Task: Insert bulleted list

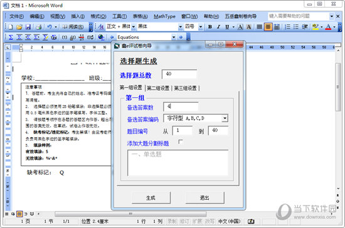Action: tap(296, 27)
